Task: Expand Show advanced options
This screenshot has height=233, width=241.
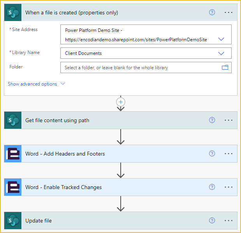Action: (36, 84)
